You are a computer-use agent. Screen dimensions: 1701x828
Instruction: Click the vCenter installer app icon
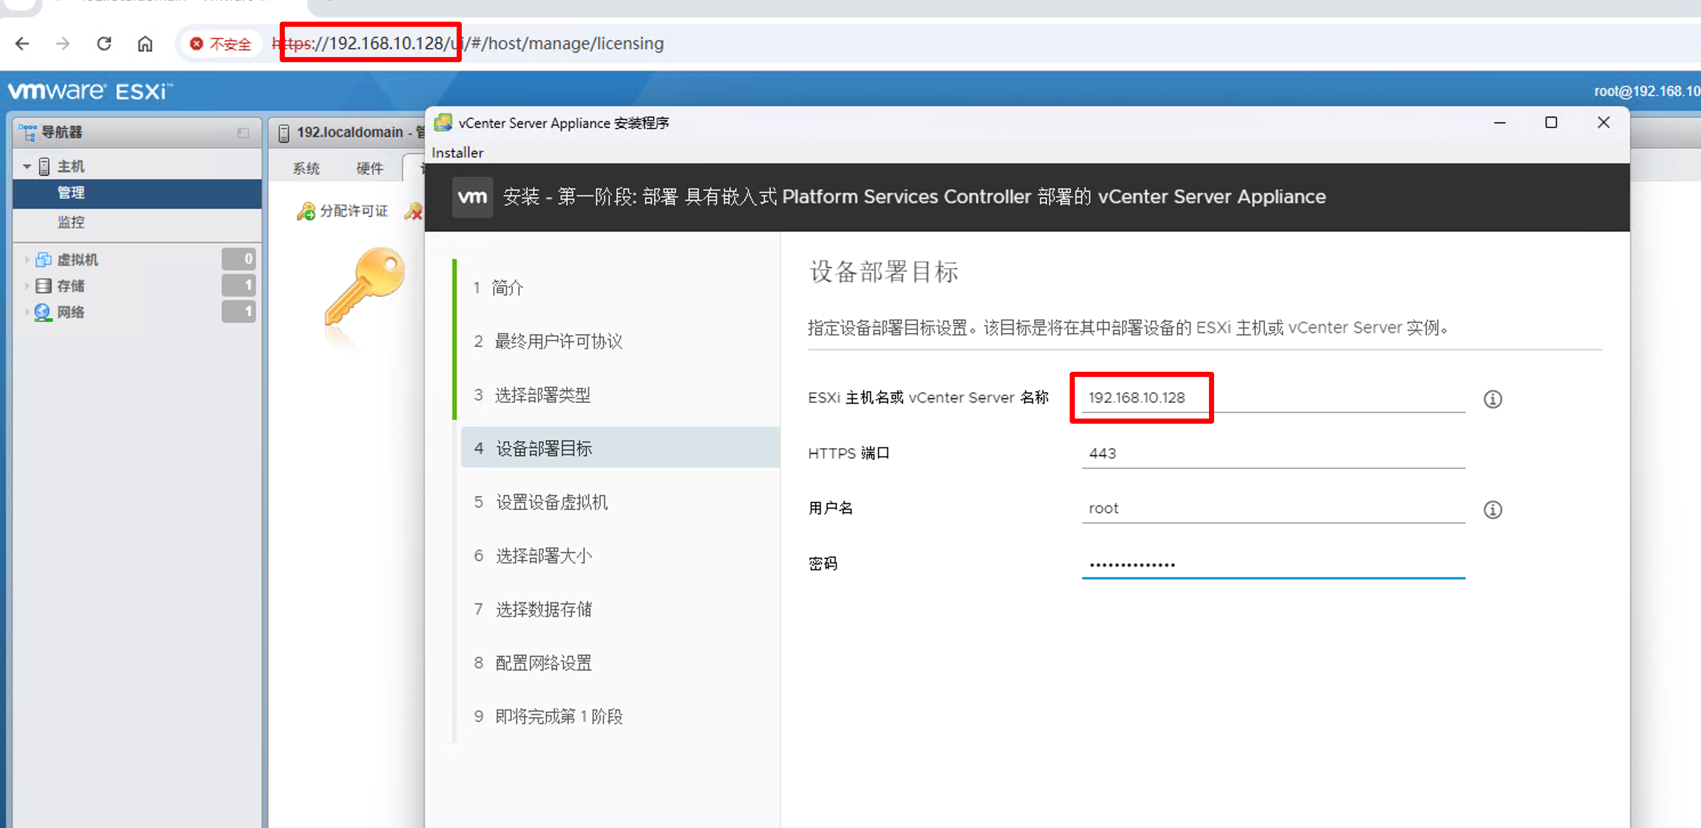[x=443, y=123]
